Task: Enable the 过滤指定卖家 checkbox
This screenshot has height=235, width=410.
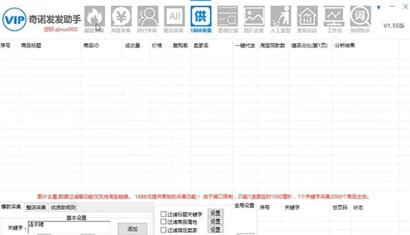Action: (163, 230)
